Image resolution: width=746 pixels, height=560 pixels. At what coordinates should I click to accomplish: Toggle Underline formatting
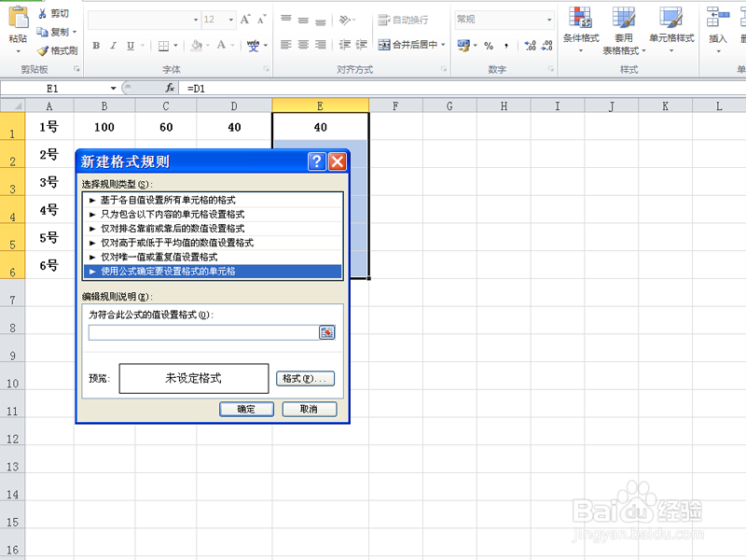click(x=131, y=46)
